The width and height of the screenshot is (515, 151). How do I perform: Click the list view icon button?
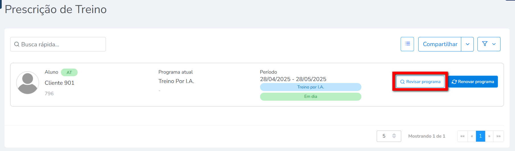point(407,44)
